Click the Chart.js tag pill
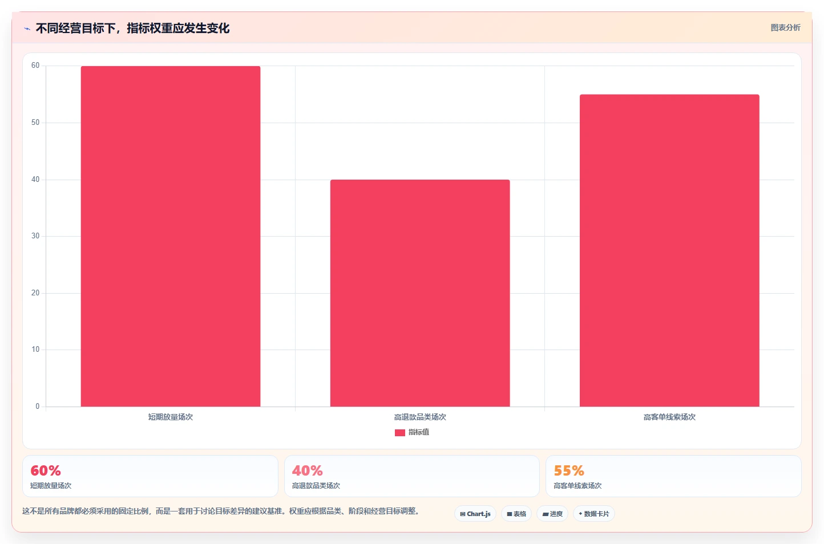Image resolution: width=824 pixels, height=544 pixels. pos(475,514)
